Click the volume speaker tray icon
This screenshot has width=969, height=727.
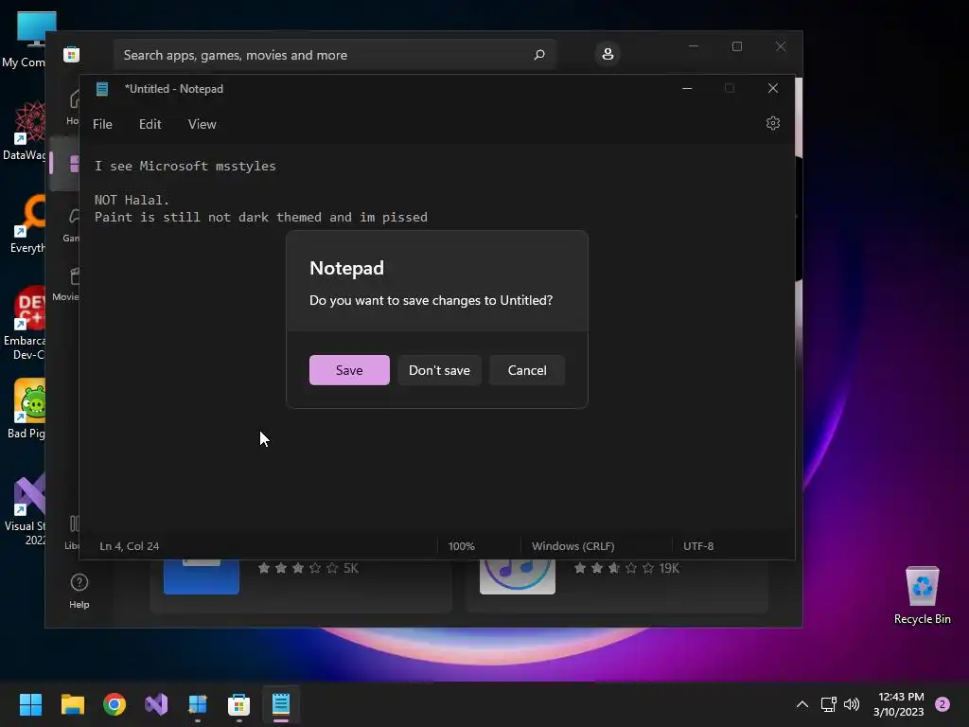(852, 704)
